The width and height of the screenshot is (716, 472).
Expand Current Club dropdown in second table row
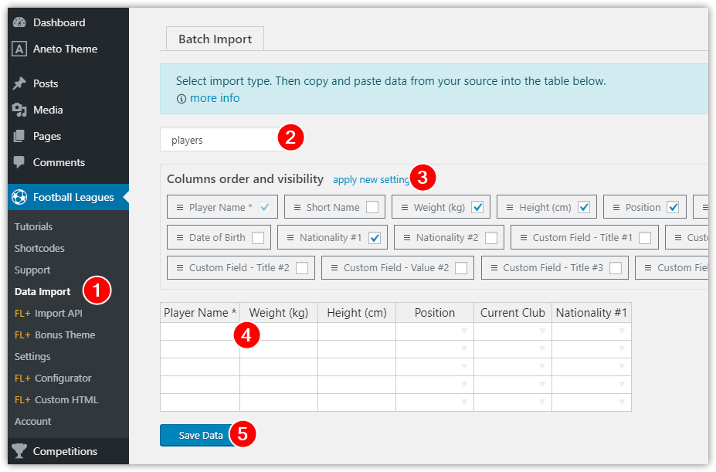point(542,349)
